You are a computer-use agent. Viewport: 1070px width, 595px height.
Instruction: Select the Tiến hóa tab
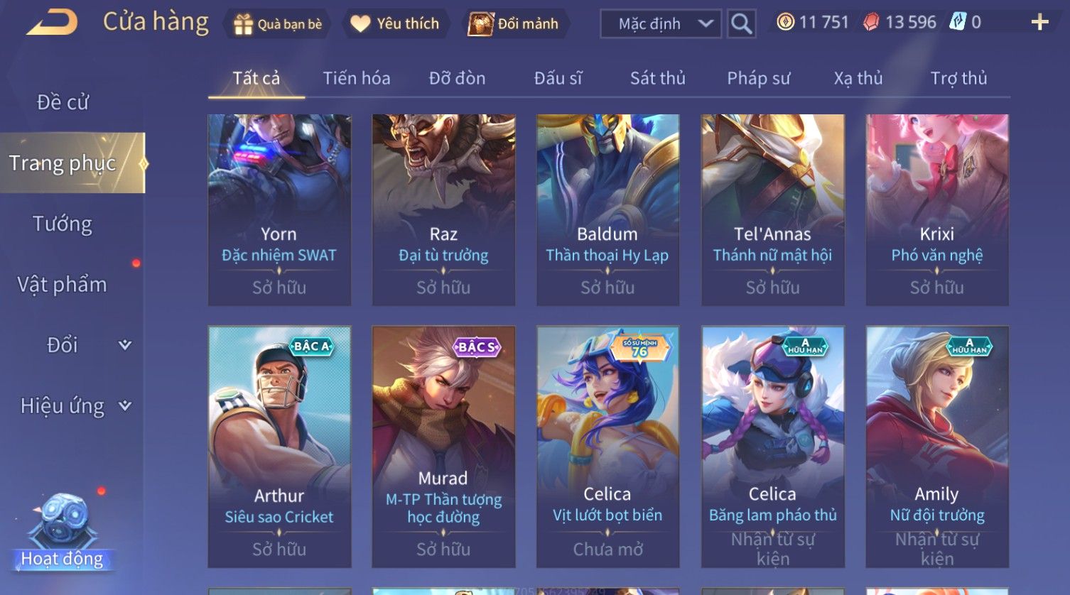click(x=357, y=78)
